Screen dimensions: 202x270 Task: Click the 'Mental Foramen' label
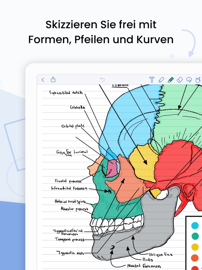[144, 266]
